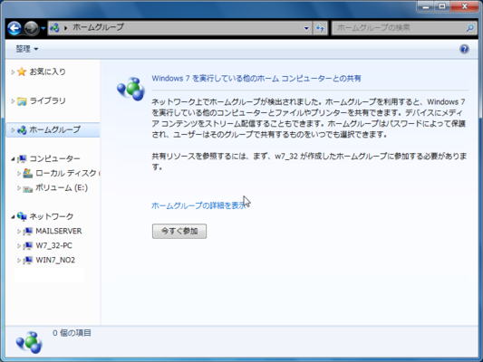Expand the お気に入り tree node
The width and height of the screenshot is (483, 362).
13,72
